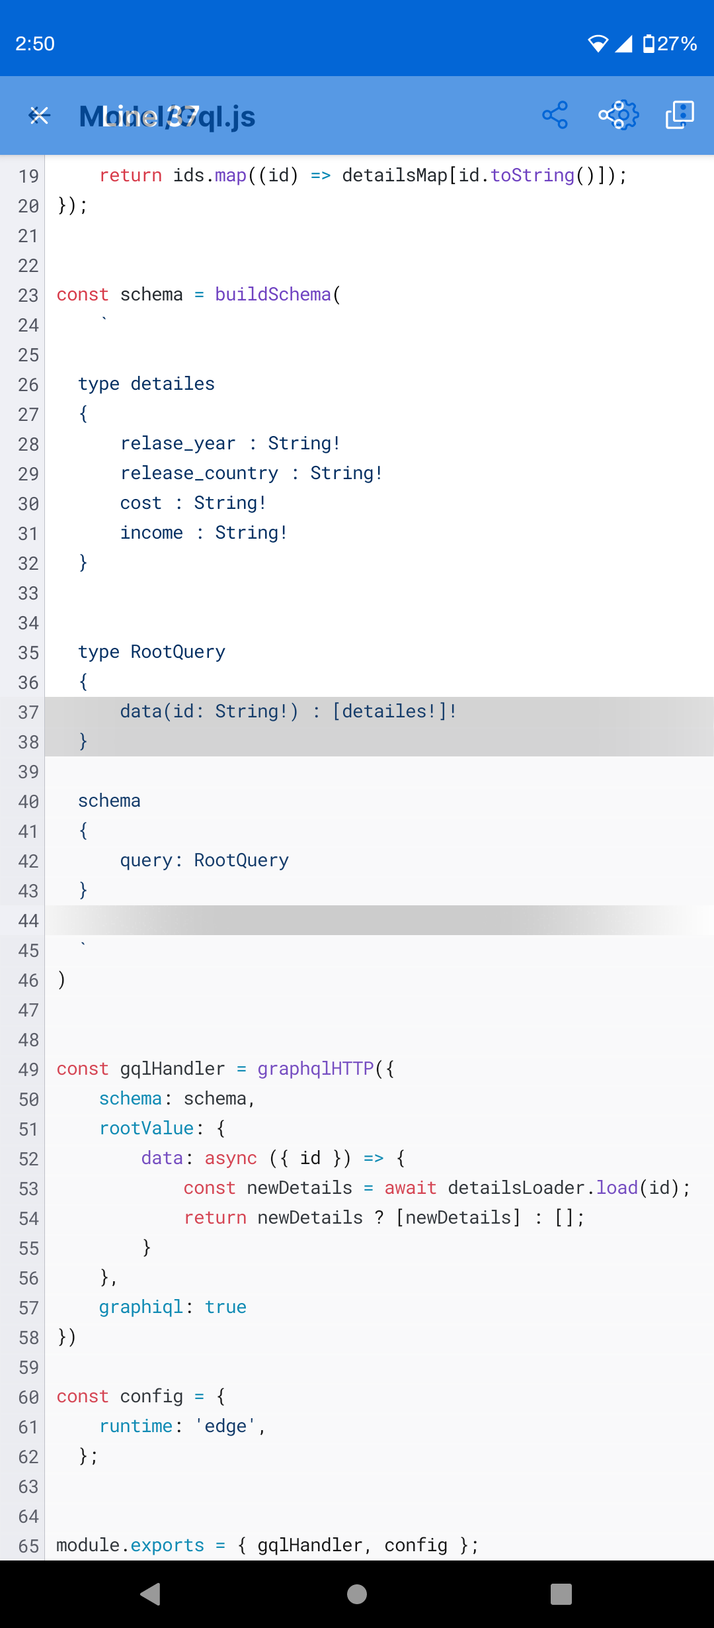Tap 'query: RootQuery' line
Screen dimensions: 714x1628
pyautogui.click(x=204, y=860)
